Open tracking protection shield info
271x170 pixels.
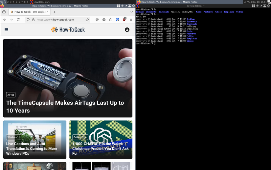pyautogui.click(x=28, y=20)
